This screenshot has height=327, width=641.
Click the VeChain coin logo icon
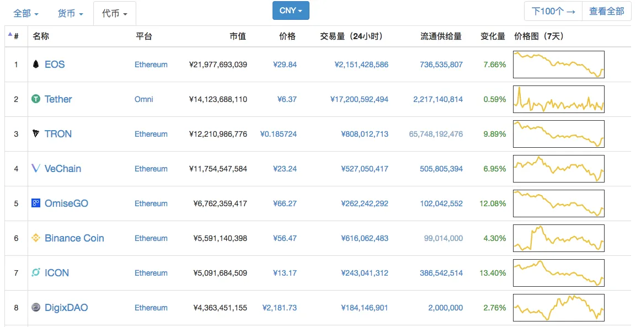click(x=36, y=168)
